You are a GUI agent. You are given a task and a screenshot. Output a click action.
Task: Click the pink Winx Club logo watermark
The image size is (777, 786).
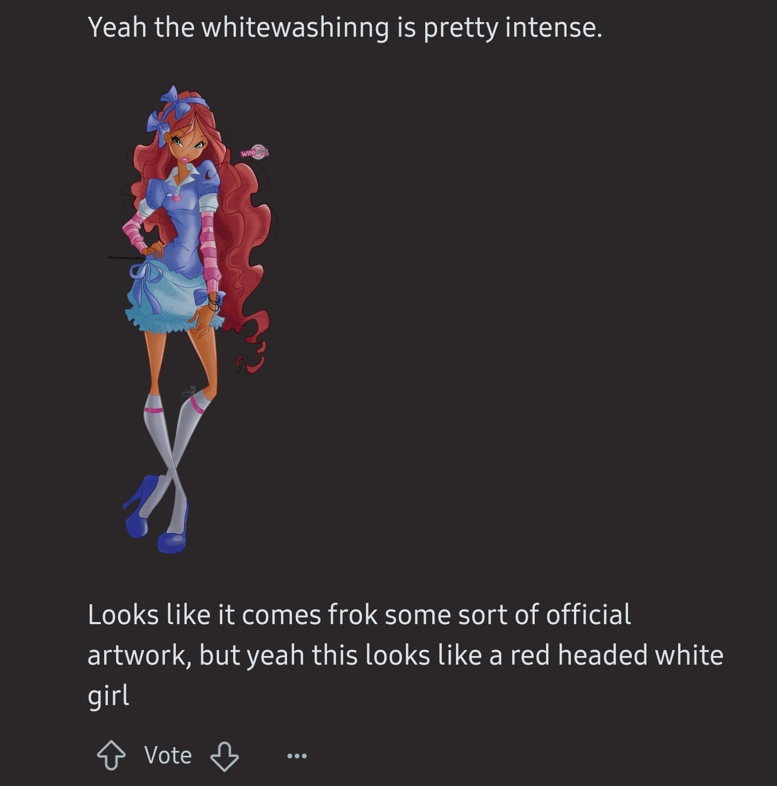pyautogui.click(x=255, y=152)
